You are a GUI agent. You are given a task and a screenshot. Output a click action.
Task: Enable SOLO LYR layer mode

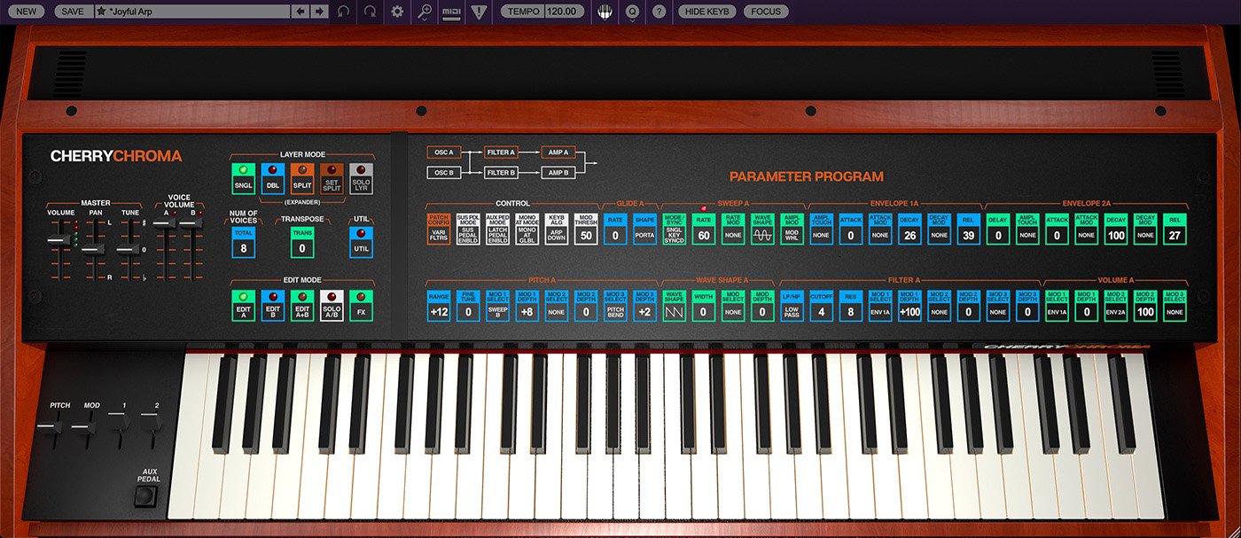(x=359, y=176)
